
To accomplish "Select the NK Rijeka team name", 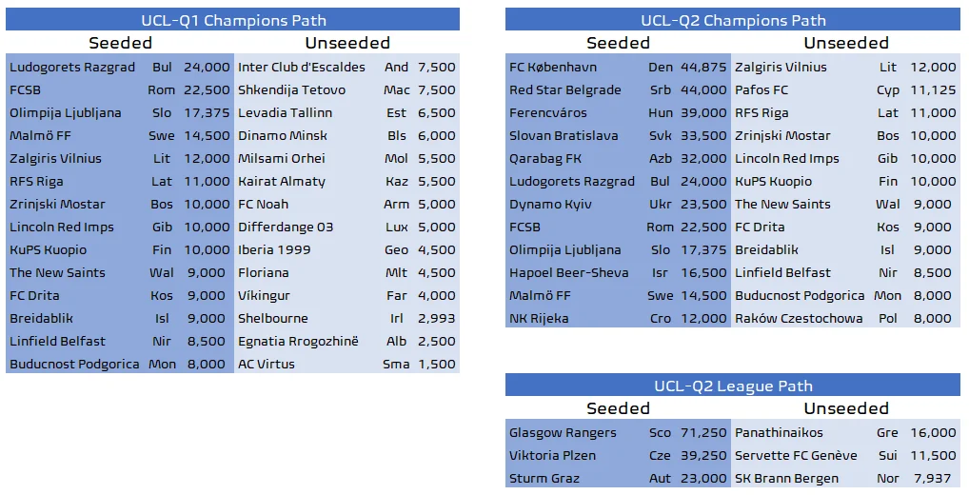I will (539, 319).
